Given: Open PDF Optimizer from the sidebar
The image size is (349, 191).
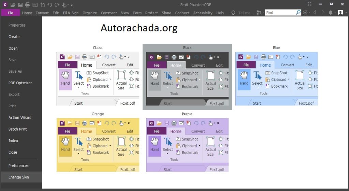Looking at the screenshot, I should tap(20, 83).
